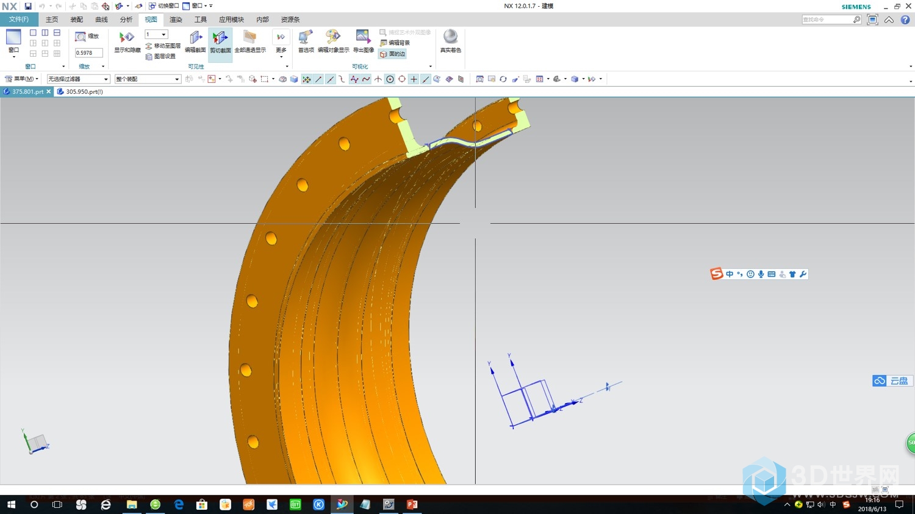Click the Rotate view icon
The height and width of the screenshot is (514, 915).
[503, 79]
